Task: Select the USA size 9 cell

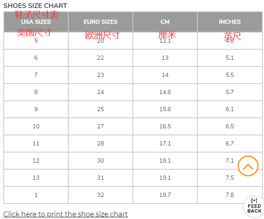Action: 36,109
